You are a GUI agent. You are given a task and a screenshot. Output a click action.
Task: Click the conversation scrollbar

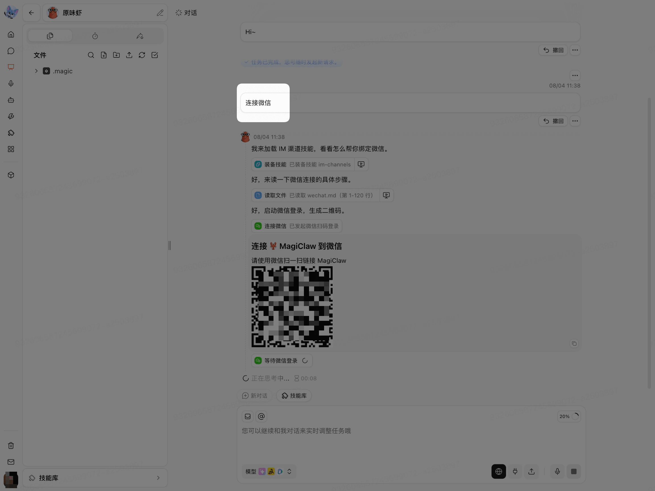(649, 243)
